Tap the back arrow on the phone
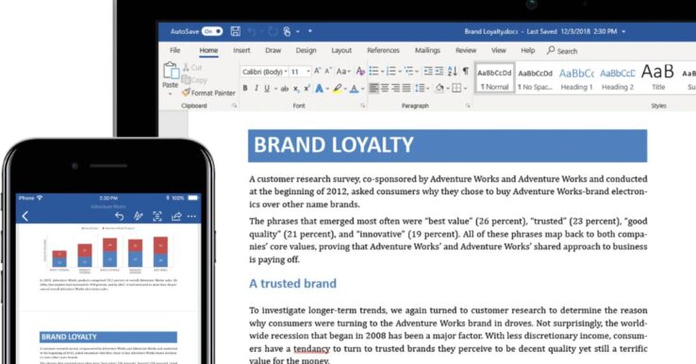 click(25, 216)
